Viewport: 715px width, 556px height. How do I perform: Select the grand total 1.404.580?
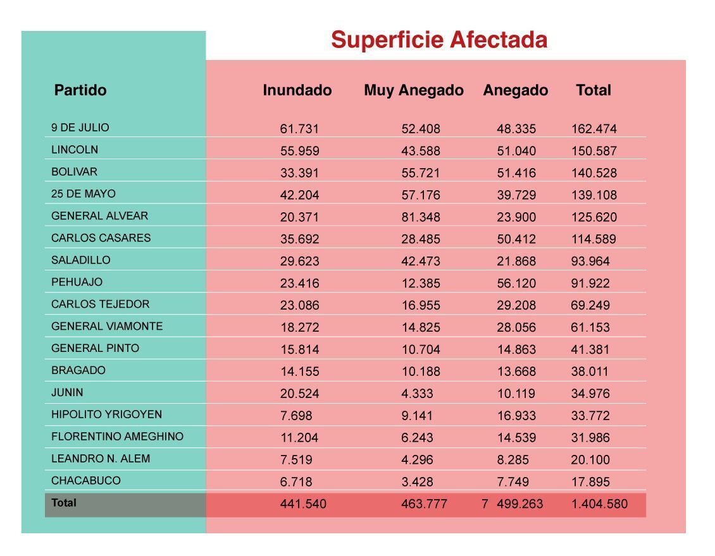tap(599, 504)
